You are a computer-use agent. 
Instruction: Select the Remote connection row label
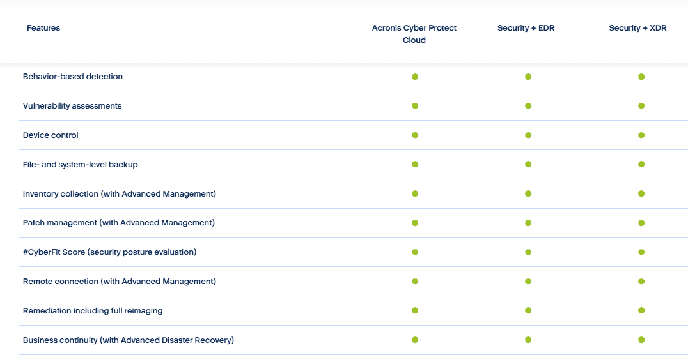[120, 282]
